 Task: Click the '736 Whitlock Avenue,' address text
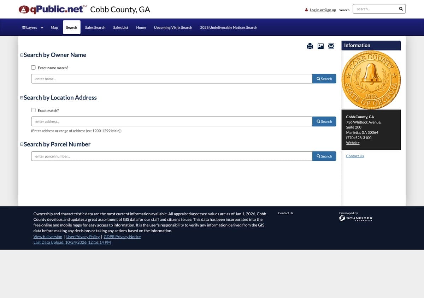tap(364, 122)
